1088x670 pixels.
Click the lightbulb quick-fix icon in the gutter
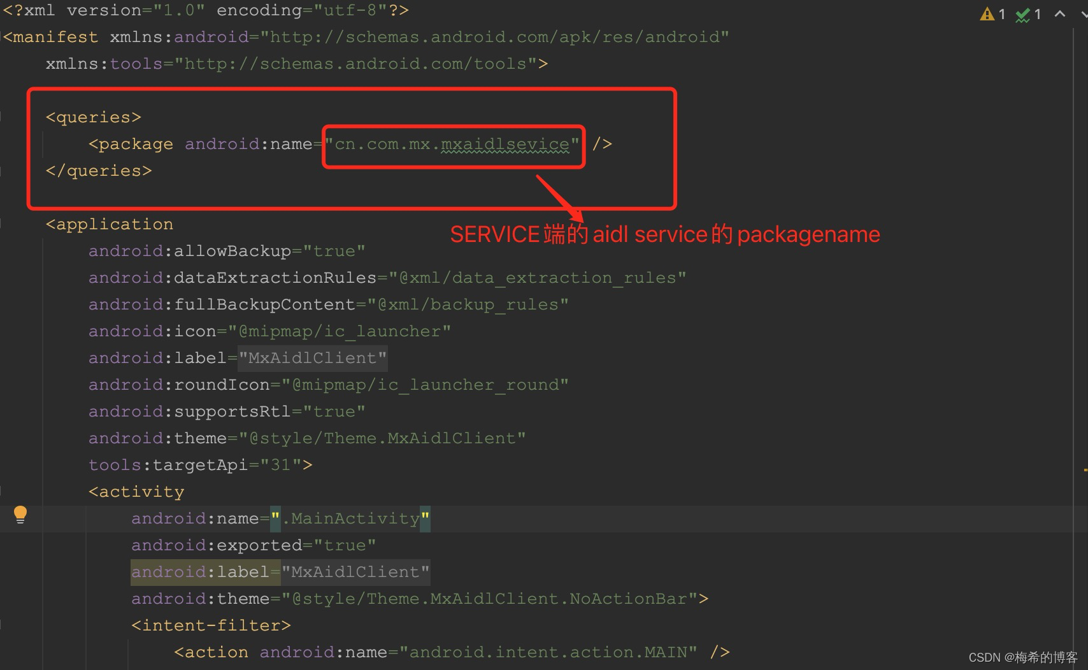[20, 513]
